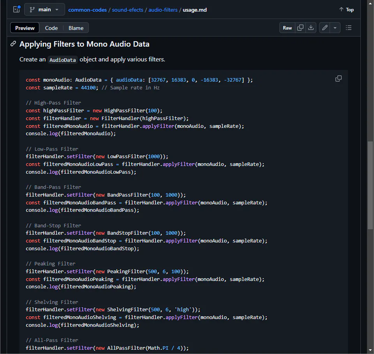Expand the file tree side panel
This screenshot has height=354, width=374.
coord(16,9)
